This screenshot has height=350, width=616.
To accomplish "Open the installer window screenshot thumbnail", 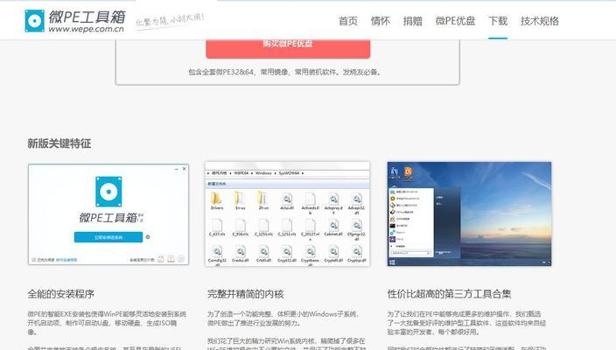I will coord(108,214).
